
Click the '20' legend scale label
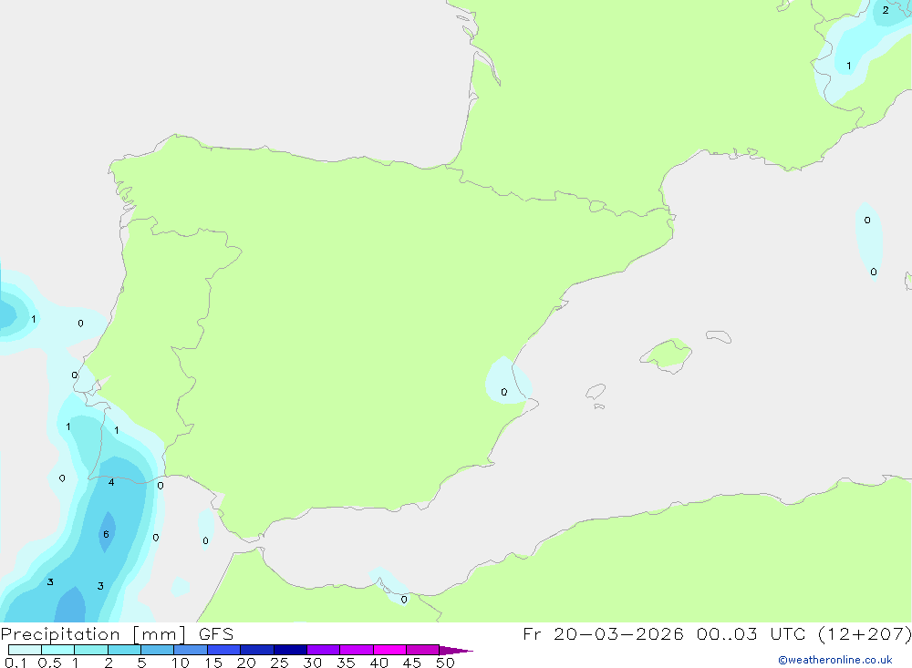point(246,663)
